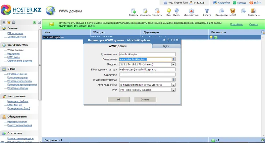This screenshot has width=265, height=143.
Task: Click the Удалить (delete) toolbar icon
Action: click(157, 11)
